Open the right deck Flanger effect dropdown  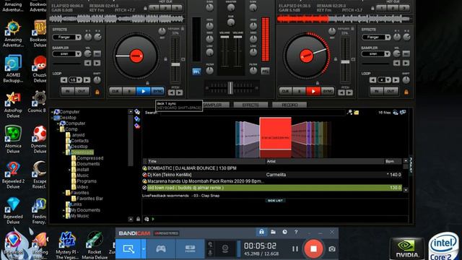pyautogui.click(x=388, y=38)
